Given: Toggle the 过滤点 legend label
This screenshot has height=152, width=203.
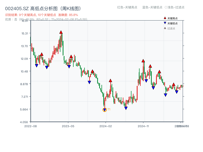Looking at the screenshot, I should pyautogui.click(x=171, y=28).
